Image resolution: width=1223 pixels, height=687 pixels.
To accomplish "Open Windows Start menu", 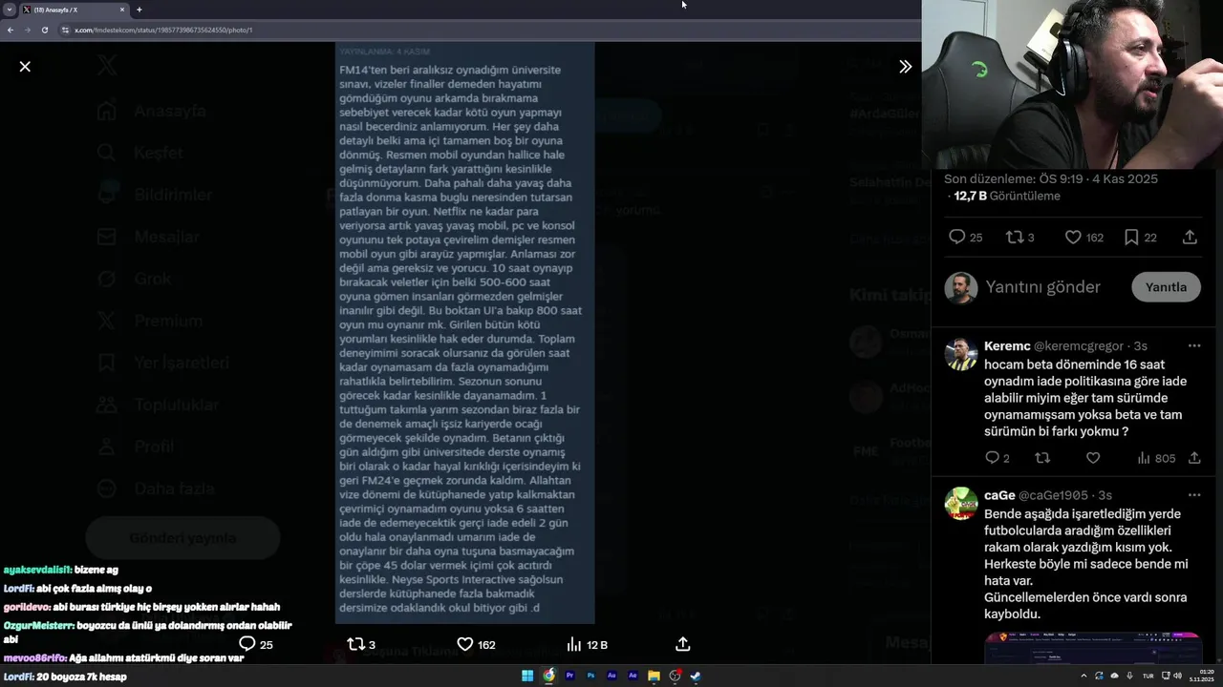I will point(527,676).
